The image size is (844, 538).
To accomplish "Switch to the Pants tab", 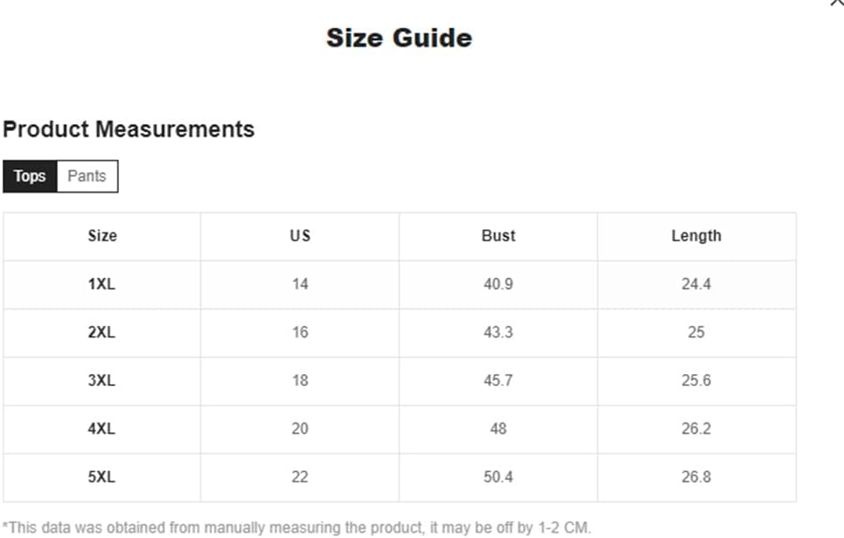I will pyautogui.click(x=87, y=176).
